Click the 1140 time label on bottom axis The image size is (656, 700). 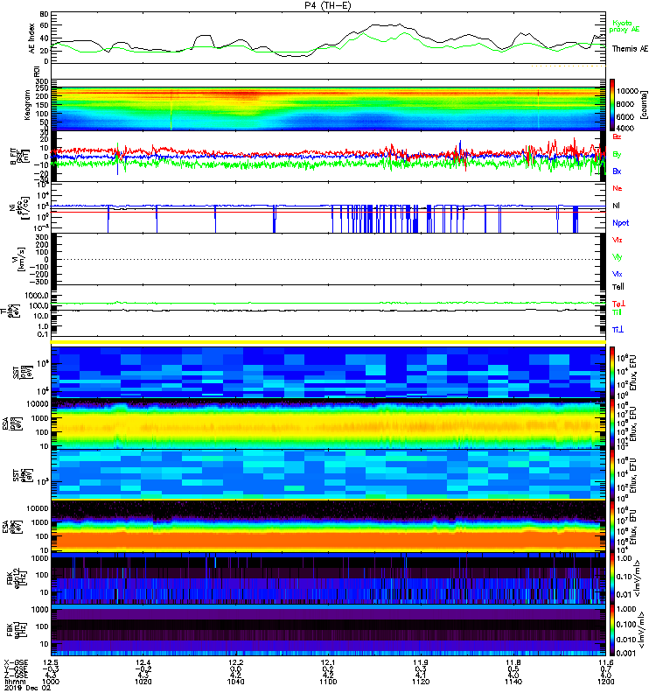click(x=513, y=682)
